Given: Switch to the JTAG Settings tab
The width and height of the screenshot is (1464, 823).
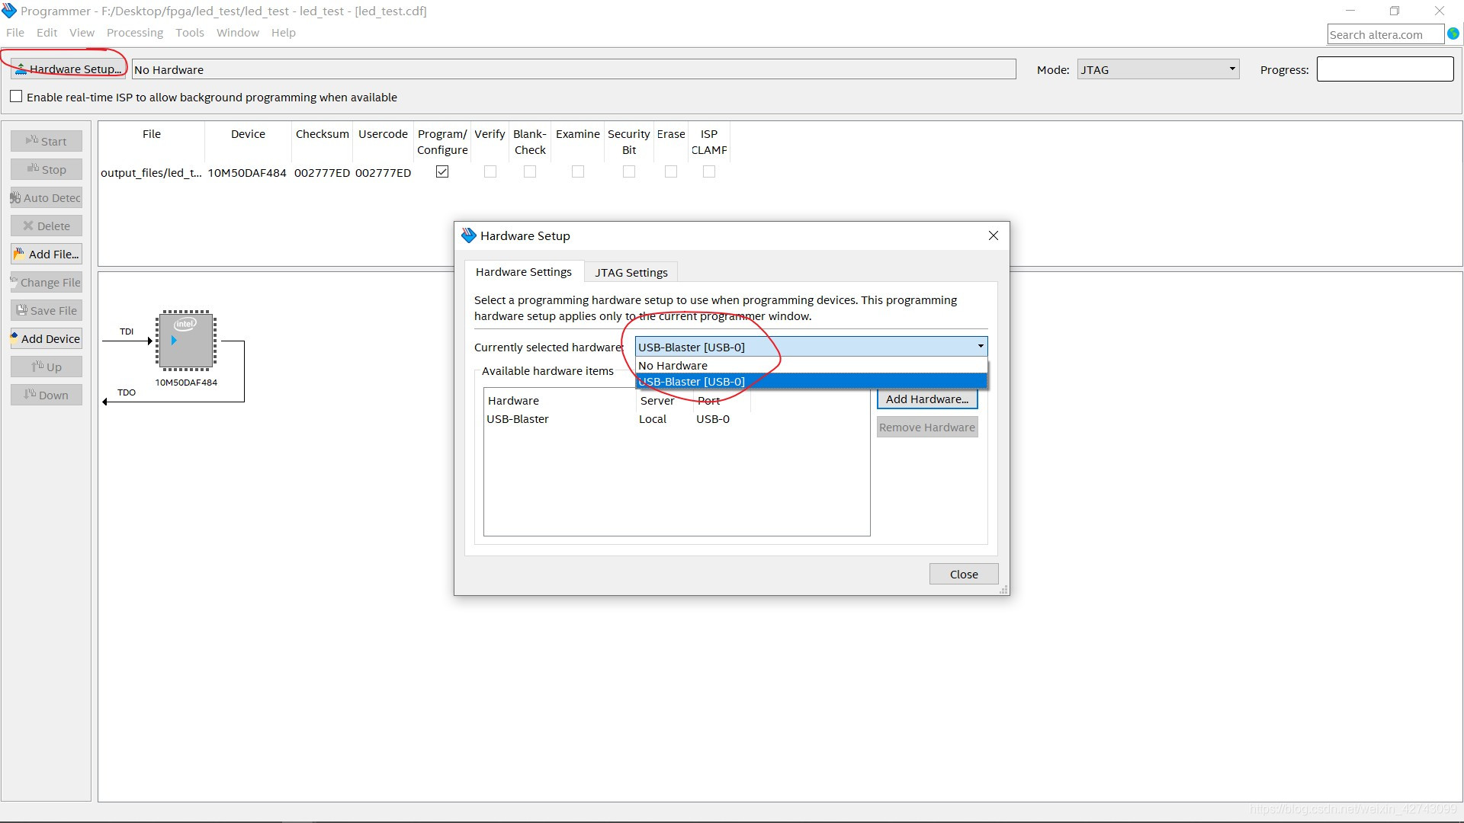Looking at the screenshot, I should (x=631, y=272).
